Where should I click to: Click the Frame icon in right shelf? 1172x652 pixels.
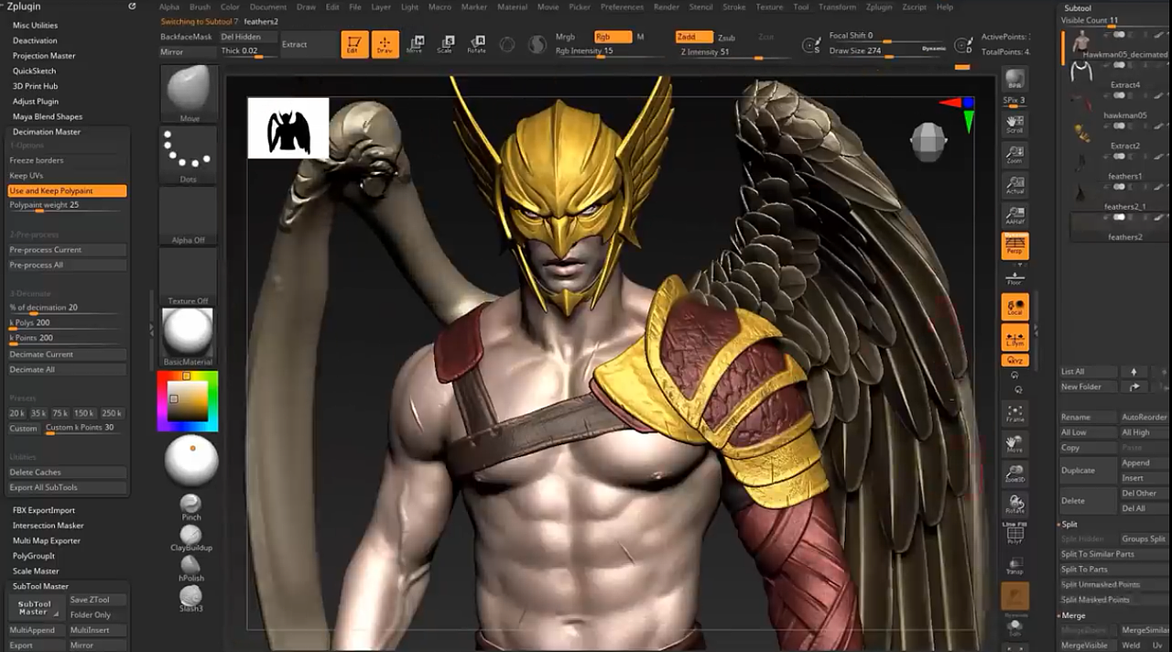tap(1015, 414)
